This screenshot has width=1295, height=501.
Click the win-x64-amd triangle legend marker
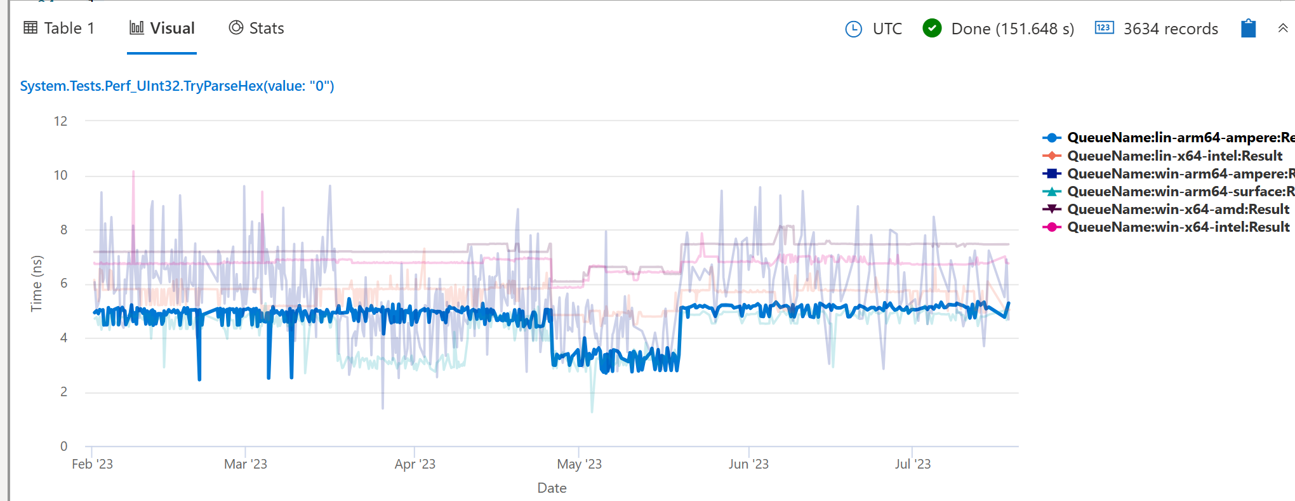coord(1052,209)
